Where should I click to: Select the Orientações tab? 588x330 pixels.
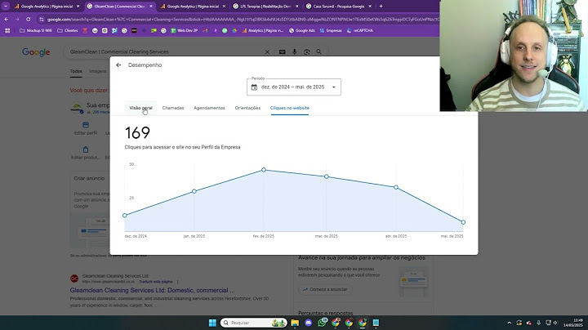[247, 108]
